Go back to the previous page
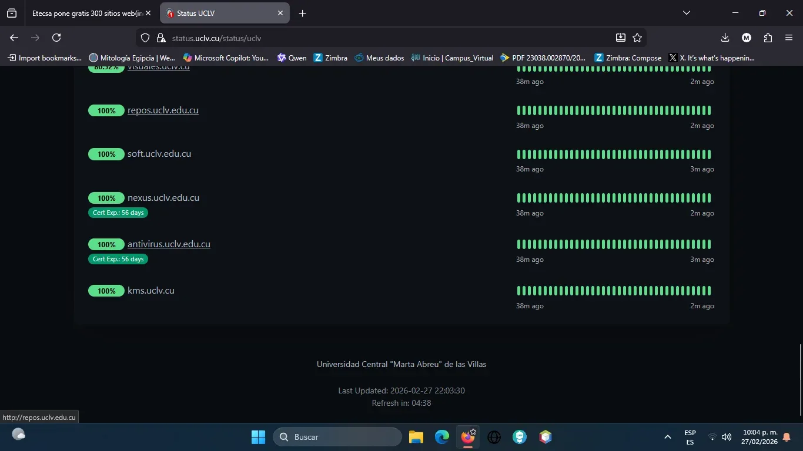The width and height of the screenshot is (803, 451). tap(14, 38)
